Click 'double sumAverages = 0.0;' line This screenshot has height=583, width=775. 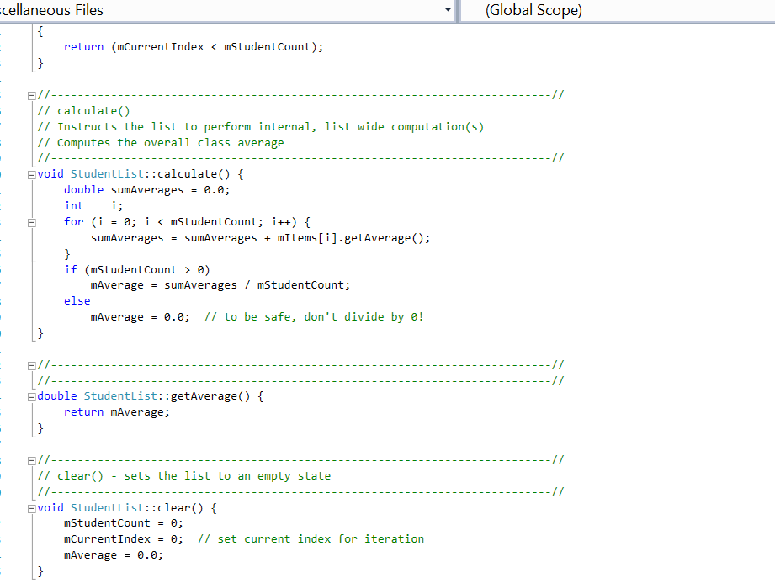(x=146, y=190)
